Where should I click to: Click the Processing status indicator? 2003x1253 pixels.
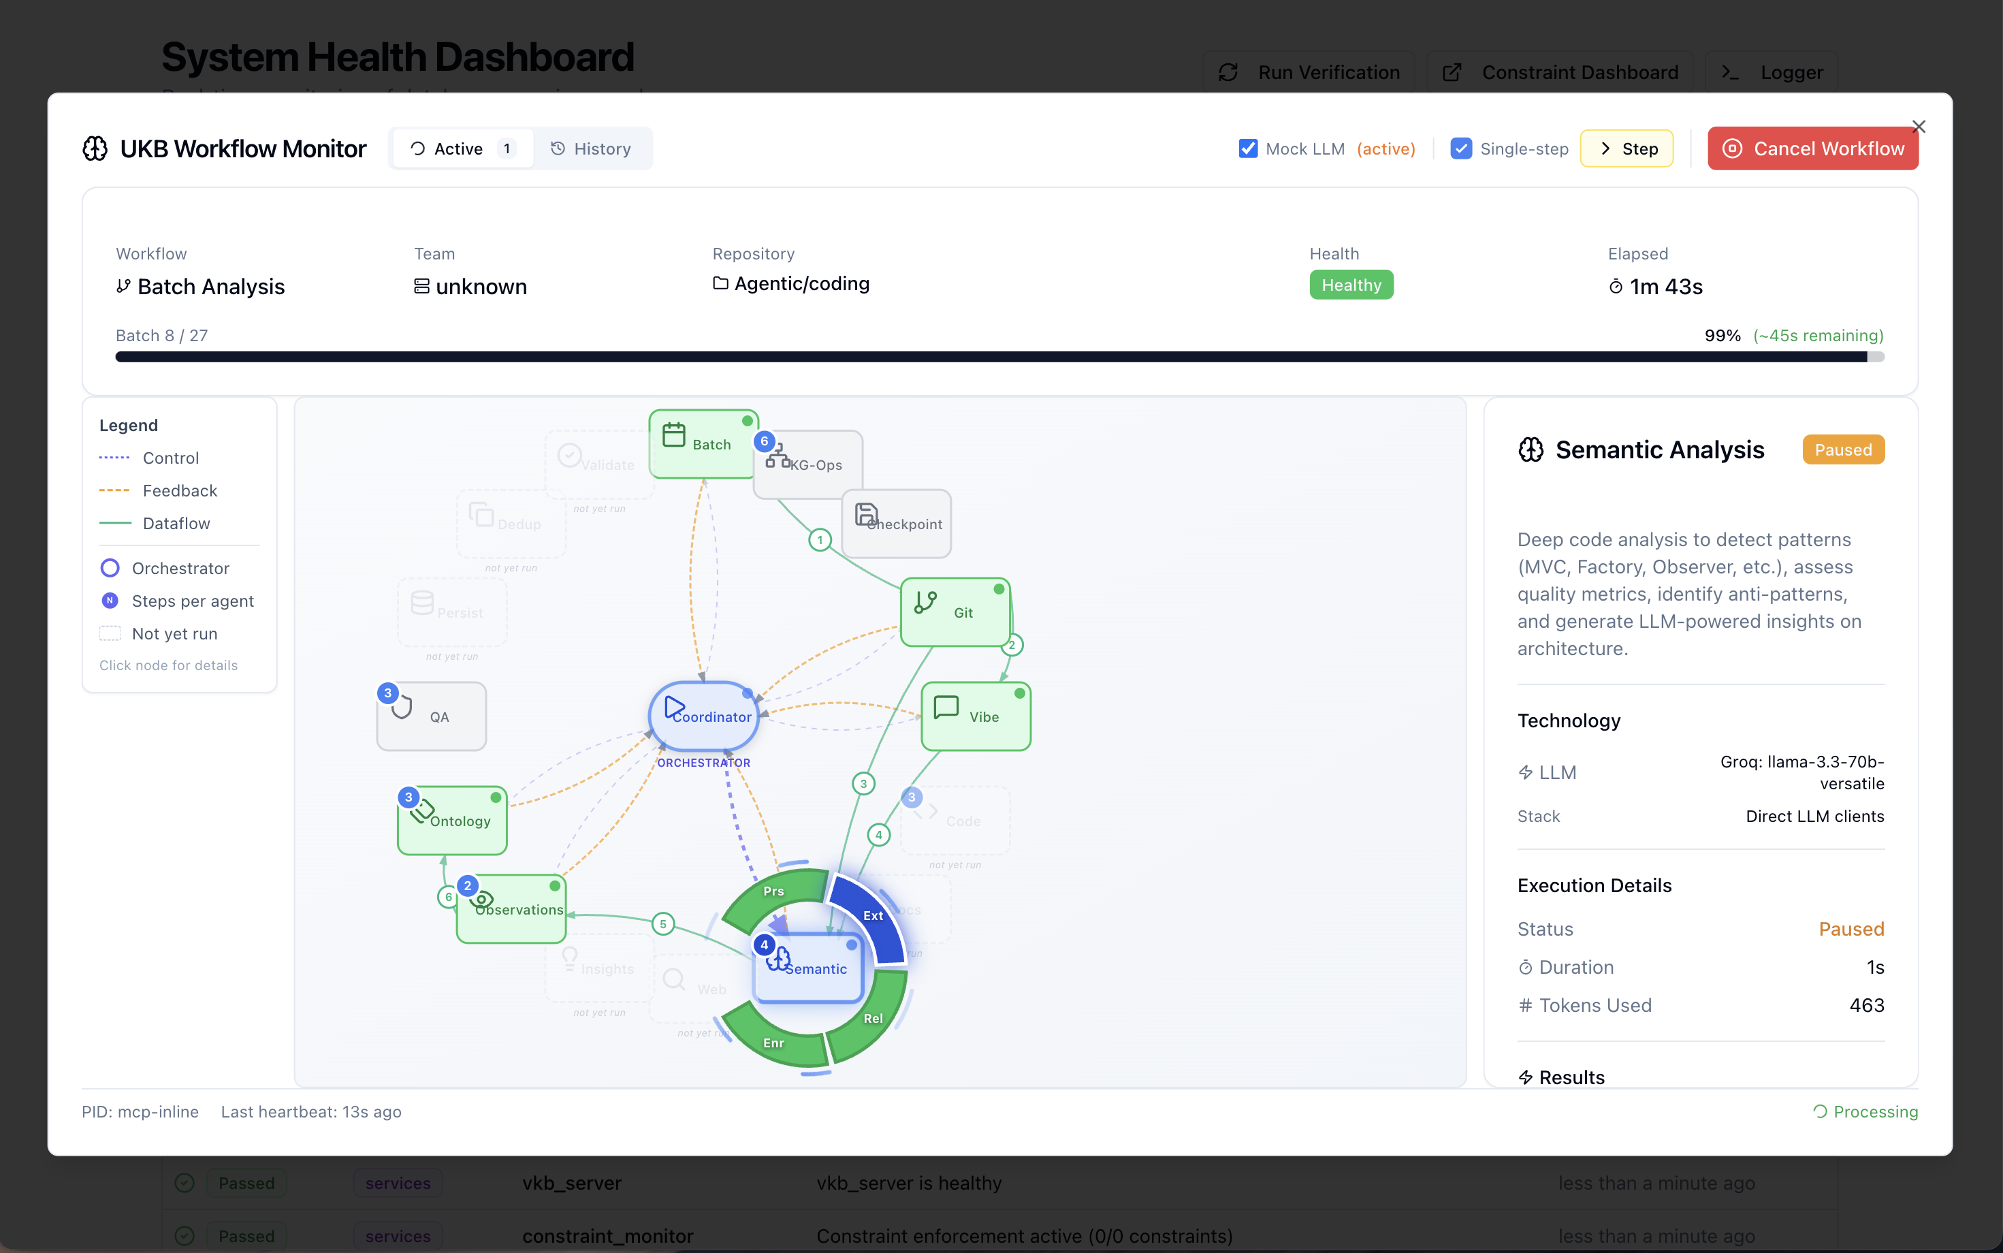1865,1111
